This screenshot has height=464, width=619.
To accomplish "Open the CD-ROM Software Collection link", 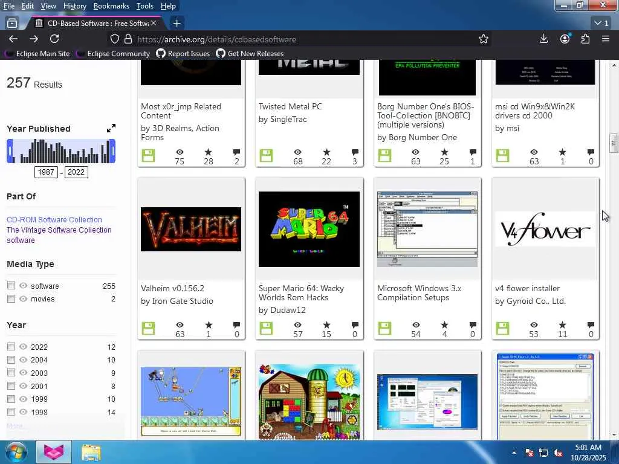I will (54, 220).
